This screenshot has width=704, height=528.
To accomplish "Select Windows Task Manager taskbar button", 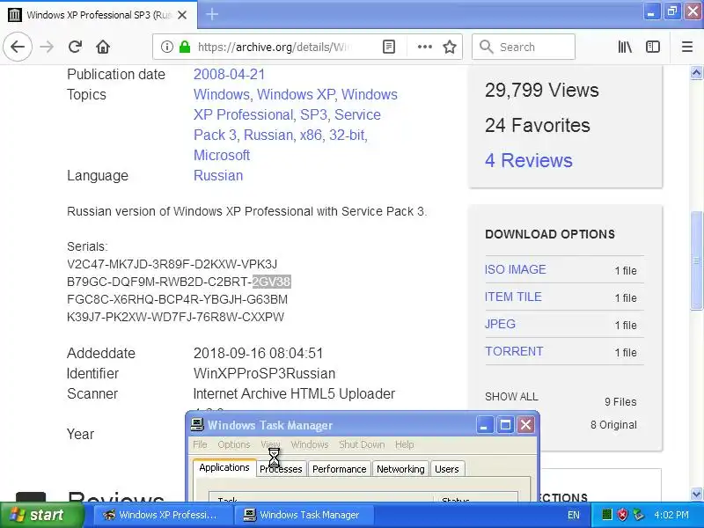I will pyautogui.click(x=304, y=515).
